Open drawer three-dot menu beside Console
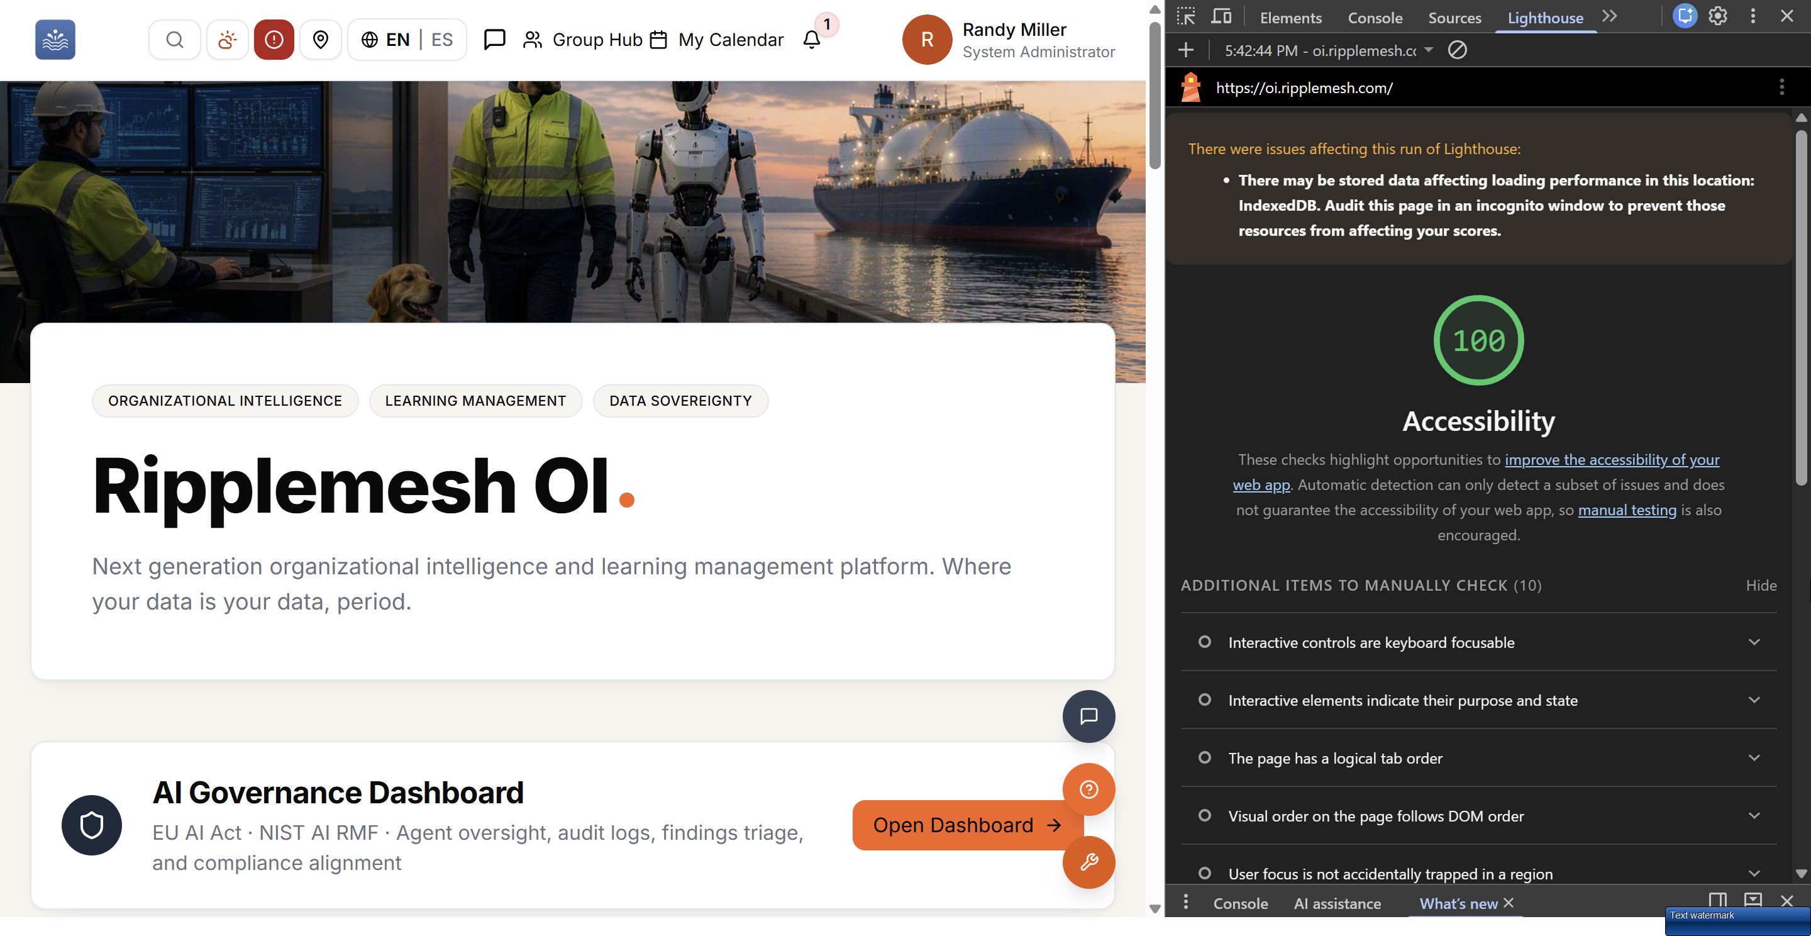Screen dimensions: 1811x936 coord(1186,901)
